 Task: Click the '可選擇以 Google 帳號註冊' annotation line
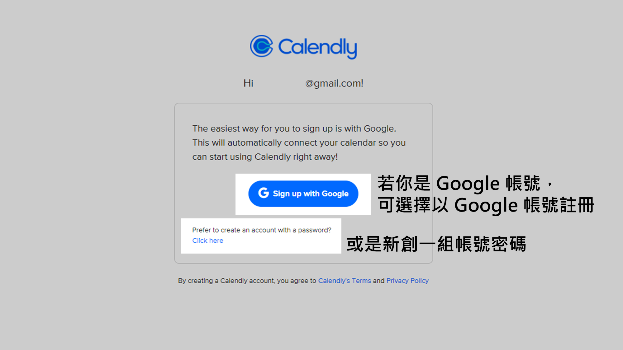coord(486,205)
